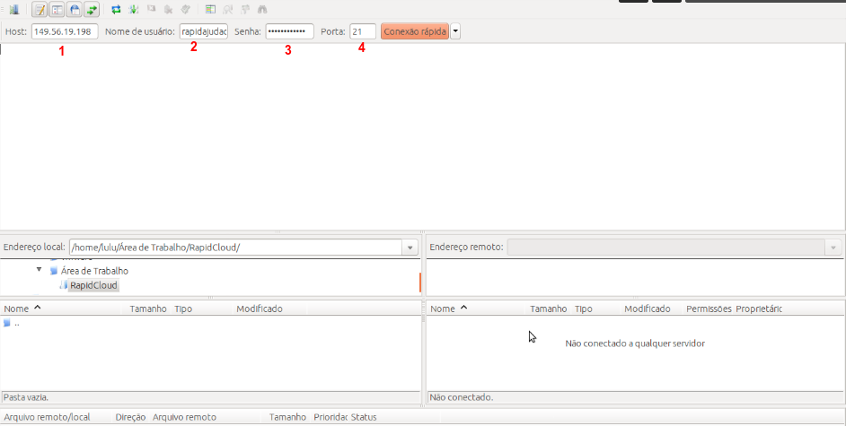
Task: Select the RapidCloud folder in the tree
Action: coord(93,285)
